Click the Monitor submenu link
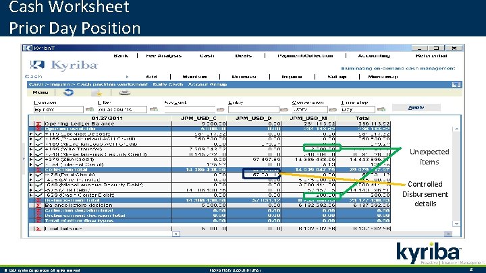This screenshot has width=486, height=273. pos(194,77)
